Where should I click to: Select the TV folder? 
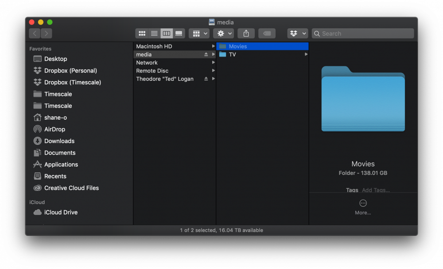click(x=262, y=55)
